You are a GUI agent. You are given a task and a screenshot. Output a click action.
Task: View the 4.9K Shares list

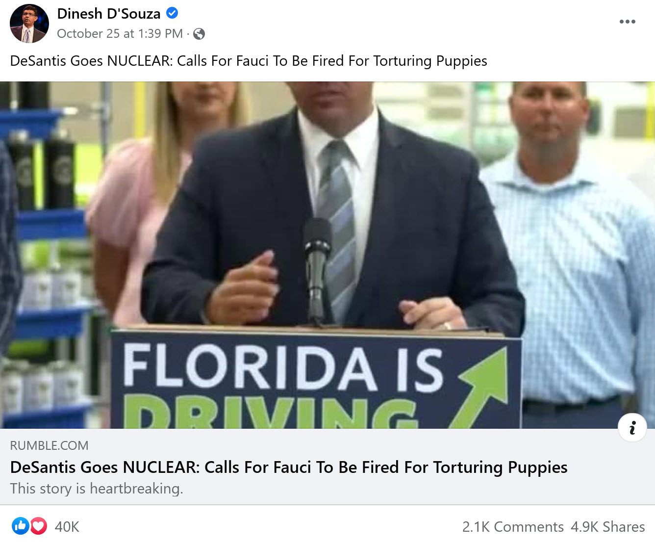click(608, 527)
